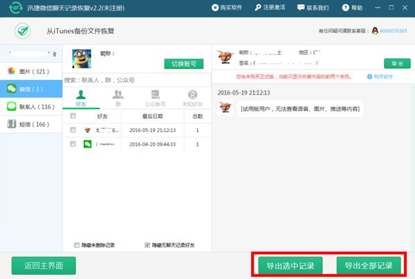The image size is (415, 279).
Task: Switch to 好友 tab
Action: (x=81, y=99)
